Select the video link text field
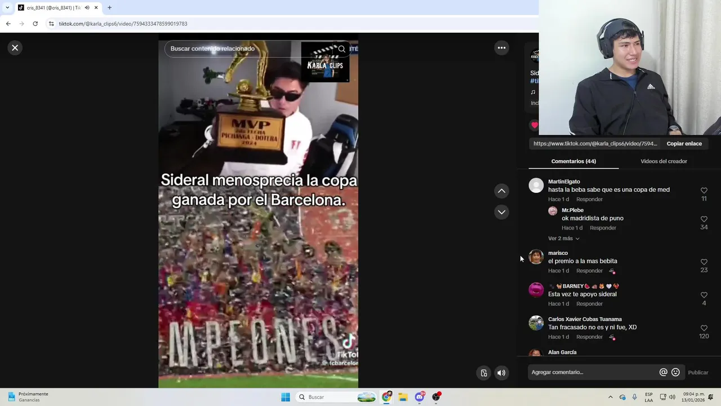 click(x=595, y=144)
